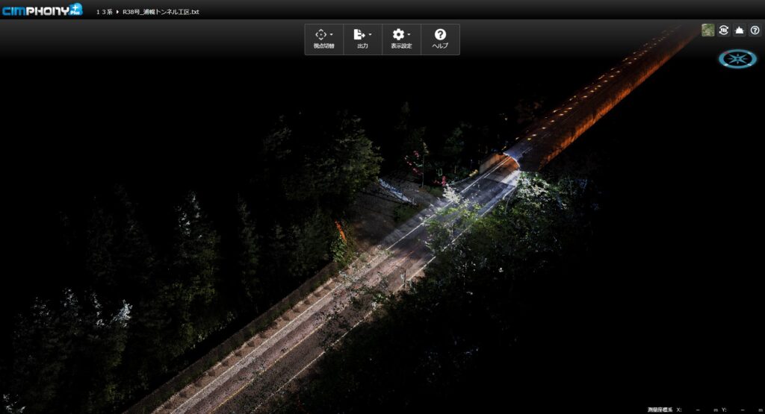Open the 表示設定 display settings dropdown
This screenshot has height=414, width=765.
click(401, 39)
